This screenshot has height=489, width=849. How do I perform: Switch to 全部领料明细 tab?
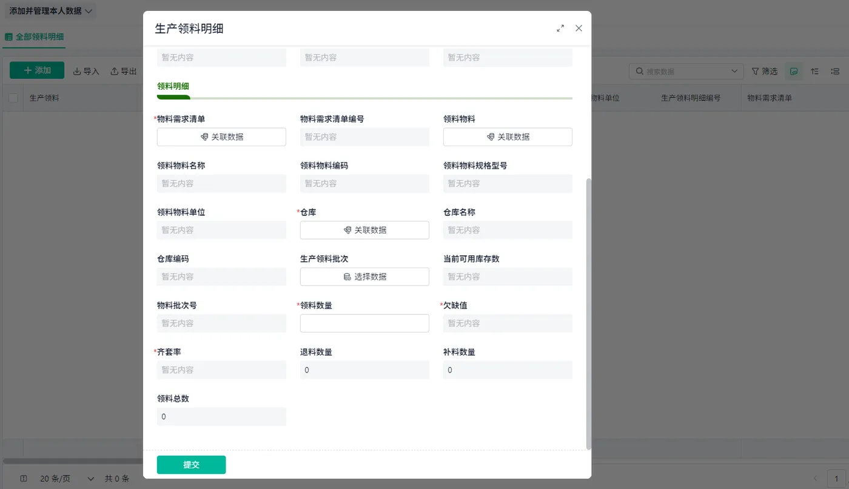click(x=34, y=36)
